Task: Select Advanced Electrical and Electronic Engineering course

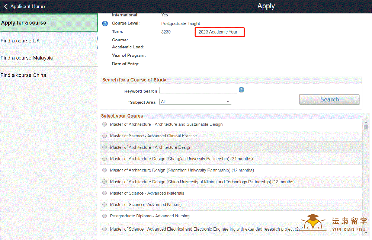Action: click(105, 229)
